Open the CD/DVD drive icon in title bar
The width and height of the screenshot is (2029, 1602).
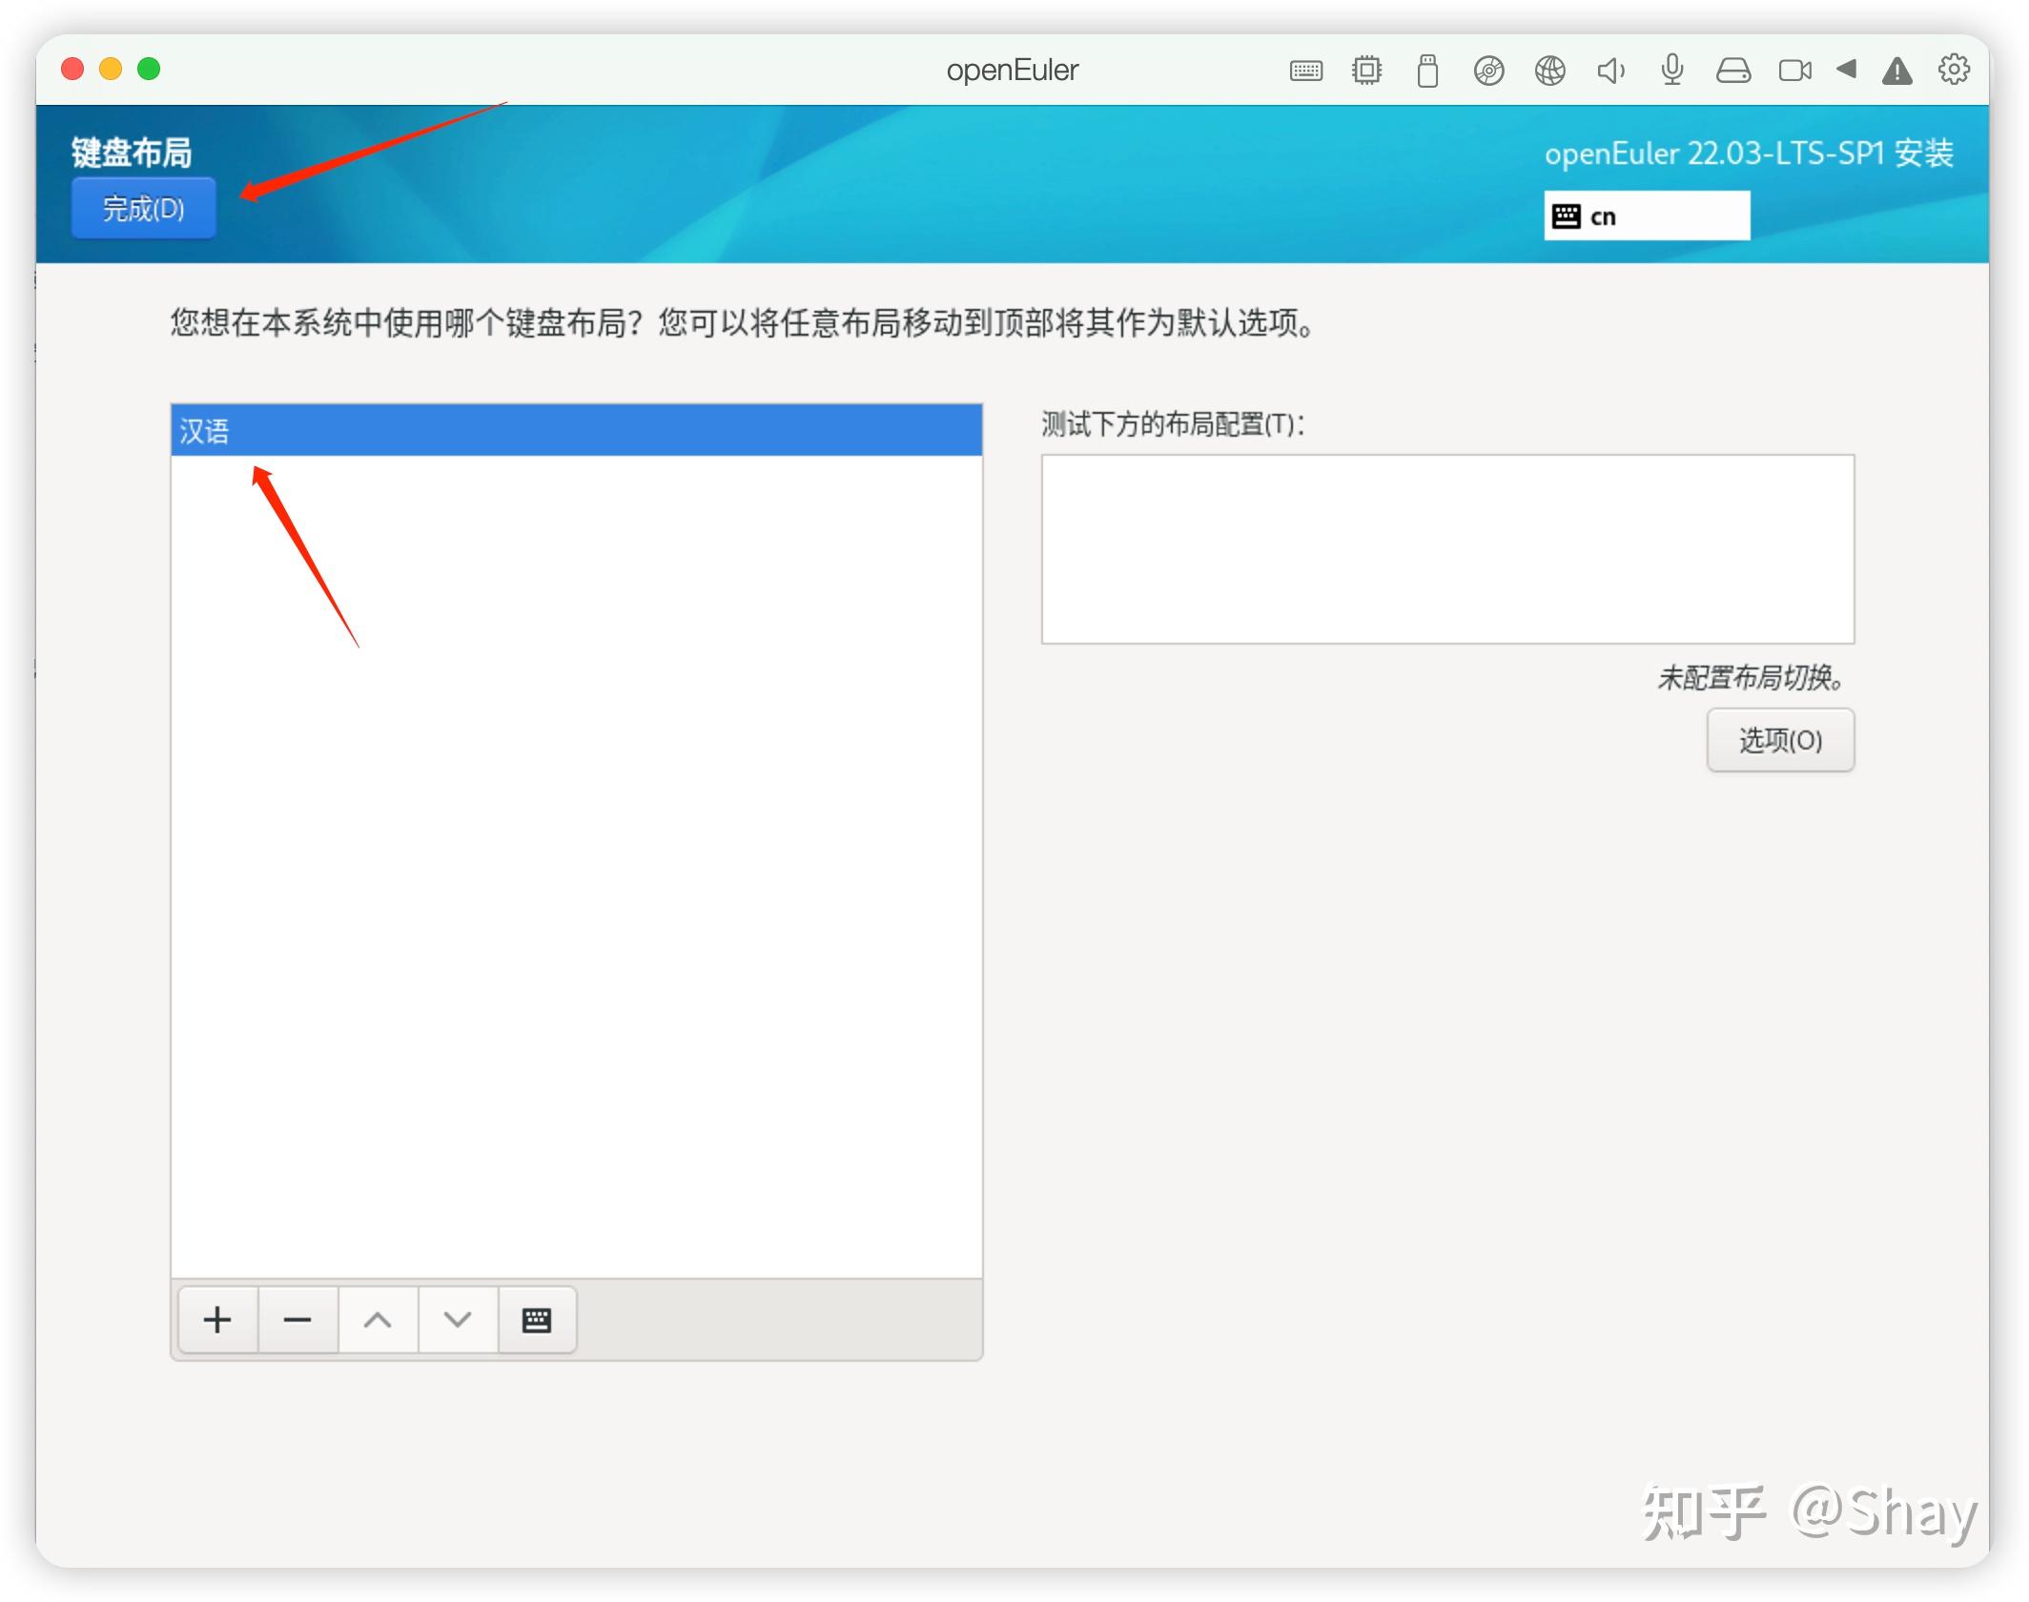coord(1489,70)
